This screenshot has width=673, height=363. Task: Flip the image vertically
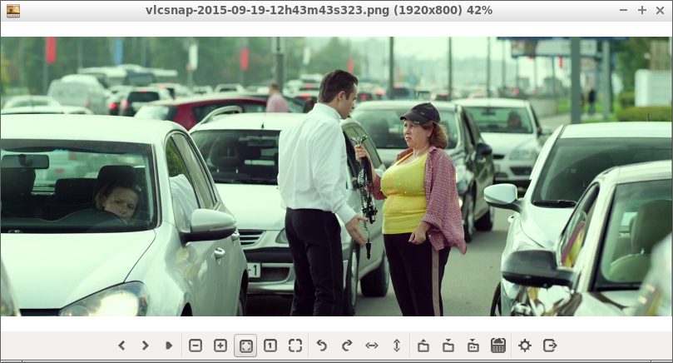coord(397,346)
